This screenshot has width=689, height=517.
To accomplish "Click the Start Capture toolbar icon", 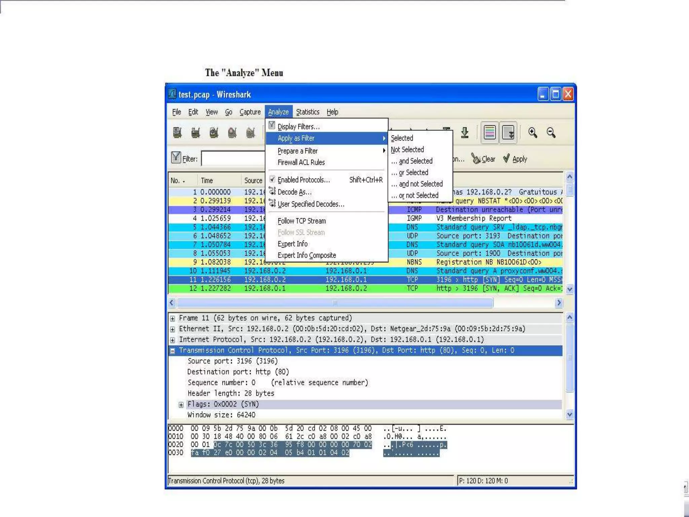I will pos(214,133).
